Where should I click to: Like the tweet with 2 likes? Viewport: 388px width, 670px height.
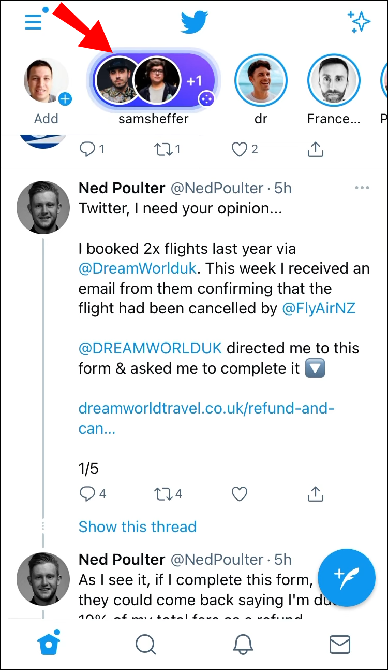point(239,150)
